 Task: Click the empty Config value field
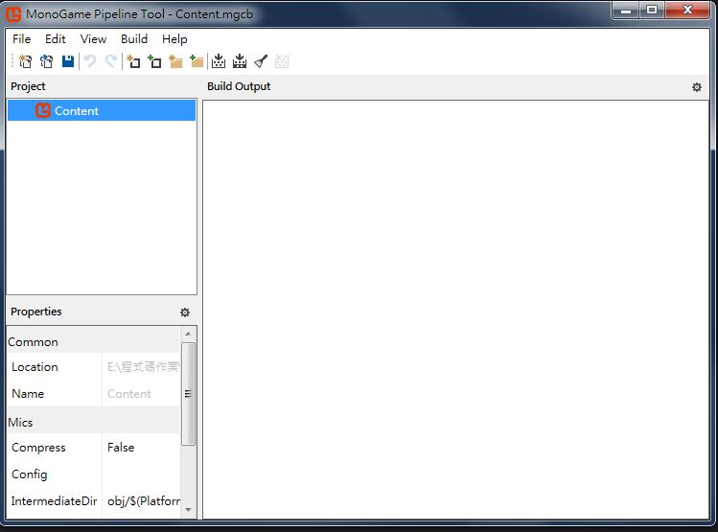pyautogui.click(x=141, y=474)
